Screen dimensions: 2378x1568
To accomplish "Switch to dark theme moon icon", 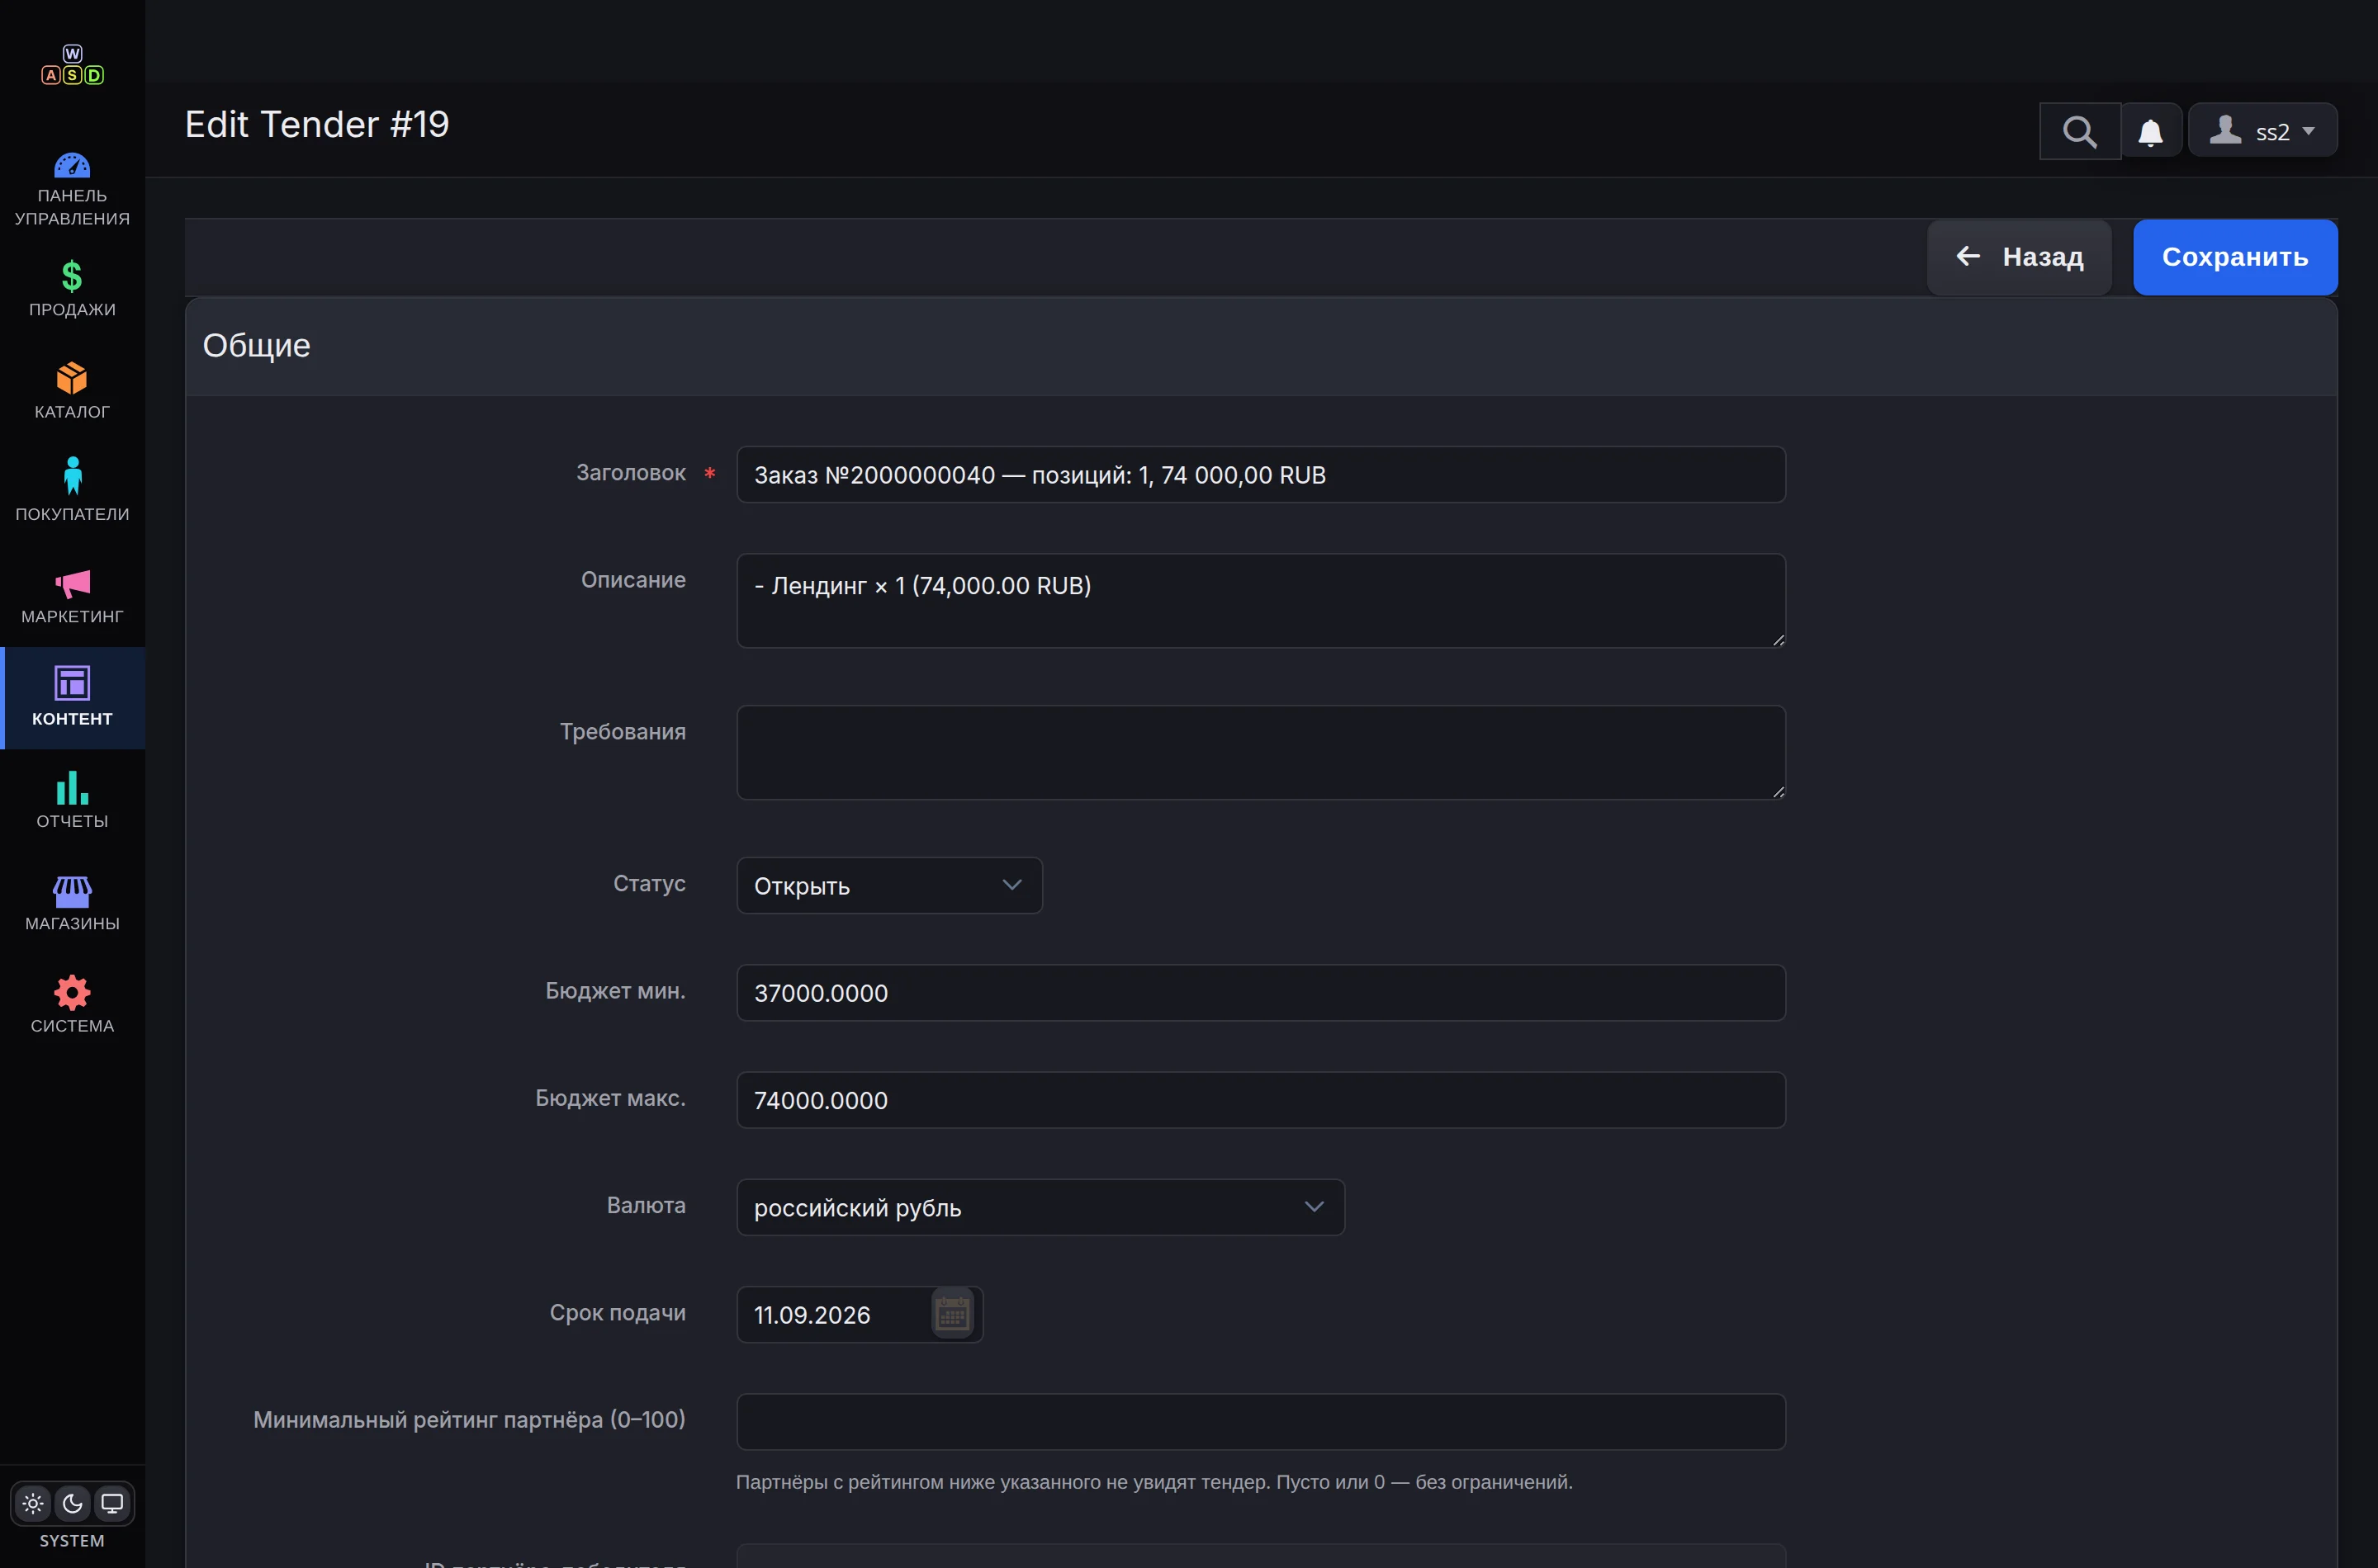I will 72,1504.
